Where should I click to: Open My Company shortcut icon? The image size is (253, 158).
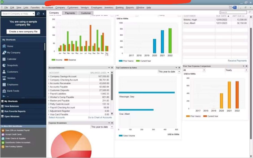pyautogui.click(x=4, y=52)
